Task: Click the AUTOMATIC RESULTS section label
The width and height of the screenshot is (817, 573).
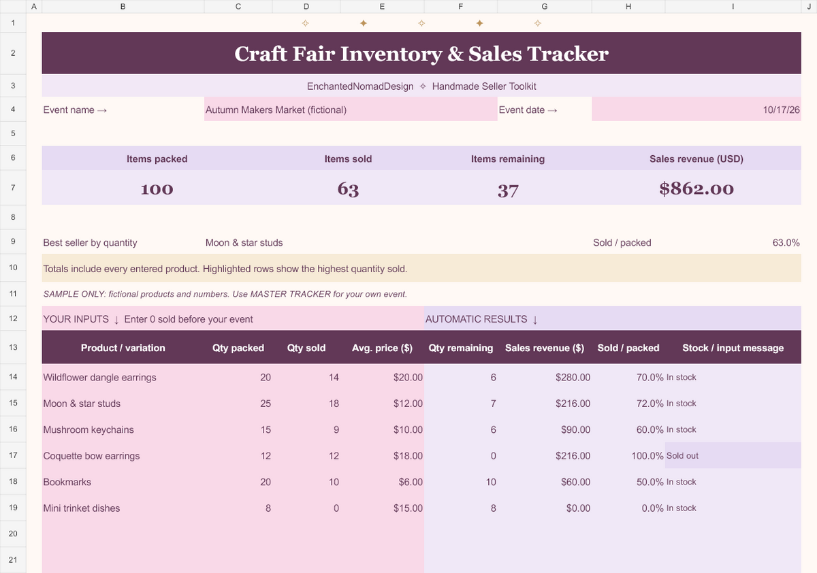Action: pos(477,319)
